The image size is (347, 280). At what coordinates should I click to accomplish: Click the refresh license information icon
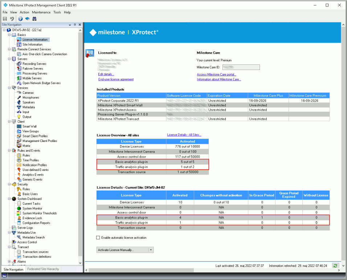tap(335, 266)
